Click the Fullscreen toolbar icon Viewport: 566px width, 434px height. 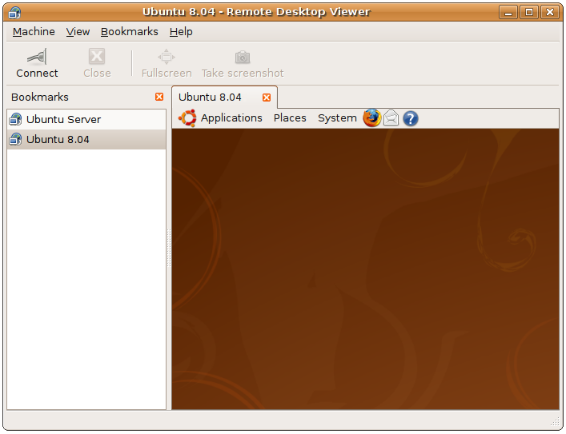click(166, 57)
